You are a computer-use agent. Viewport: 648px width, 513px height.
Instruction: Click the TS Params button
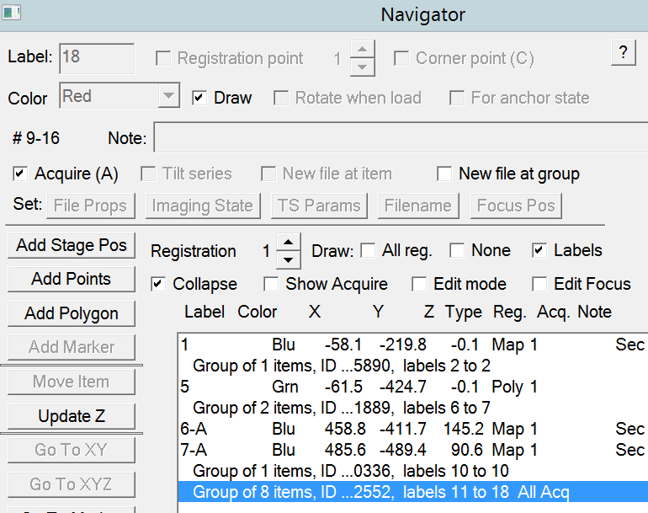tap(319, 206)
